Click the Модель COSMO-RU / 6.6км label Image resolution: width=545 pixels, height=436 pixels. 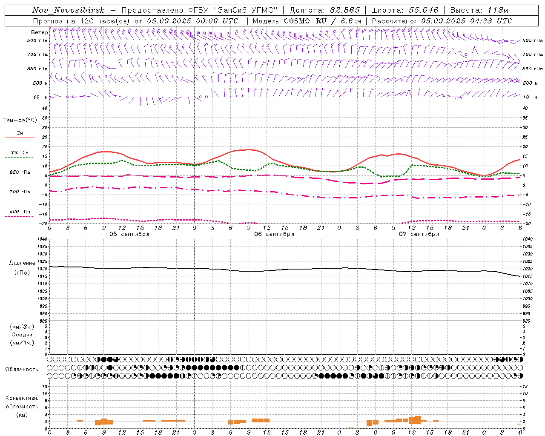click(307, 21)
